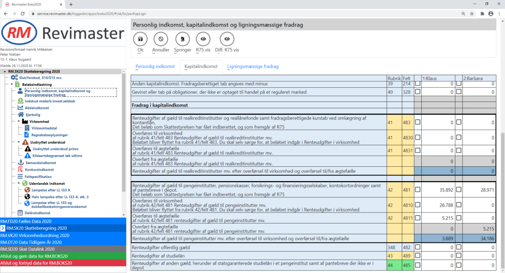Click the Springer knight icon

pyautogui.click(x=183, y=39)
